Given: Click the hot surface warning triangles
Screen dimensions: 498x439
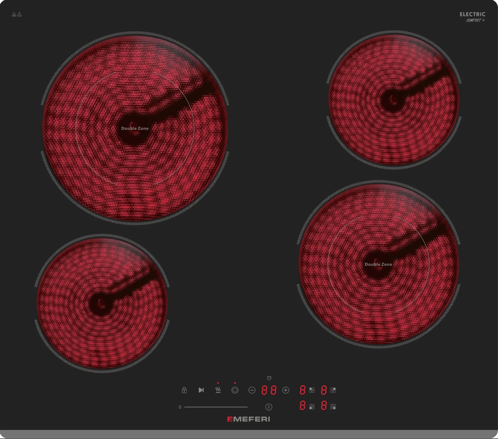Looking at the screenshot, I should pyautogui.click(x=17, y=14).
